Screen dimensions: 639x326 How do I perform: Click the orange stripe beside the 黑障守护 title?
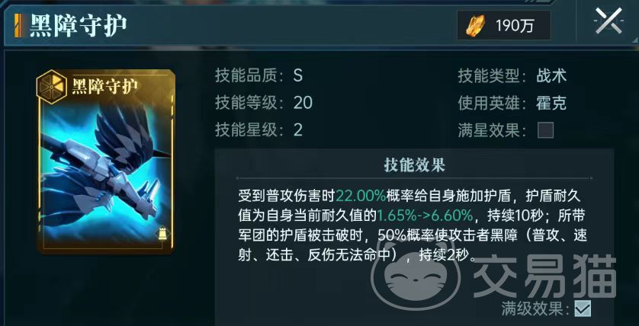tap(18, 25)
